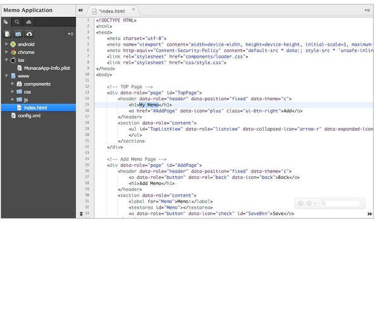This screenshot has width=374, height=317.
Task: Open the file panel options dropdown menu
Action: (70, 34)
